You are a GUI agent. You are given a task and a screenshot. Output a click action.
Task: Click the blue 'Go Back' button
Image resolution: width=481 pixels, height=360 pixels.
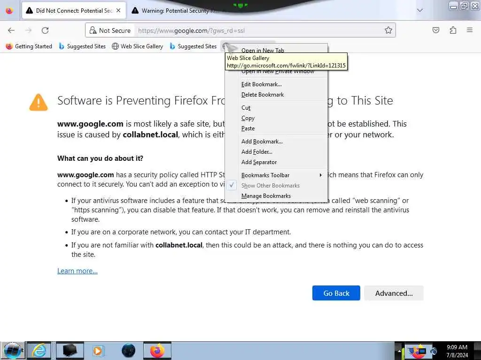336,293
